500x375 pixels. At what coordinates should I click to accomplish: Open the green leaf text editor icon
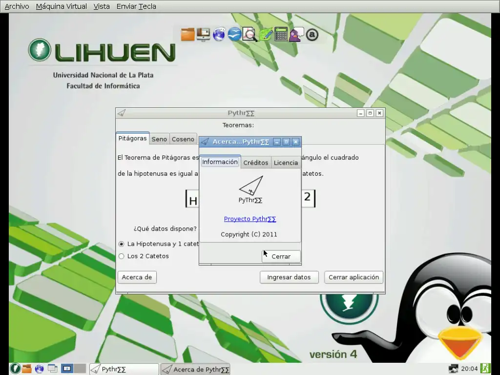point(265,35)
